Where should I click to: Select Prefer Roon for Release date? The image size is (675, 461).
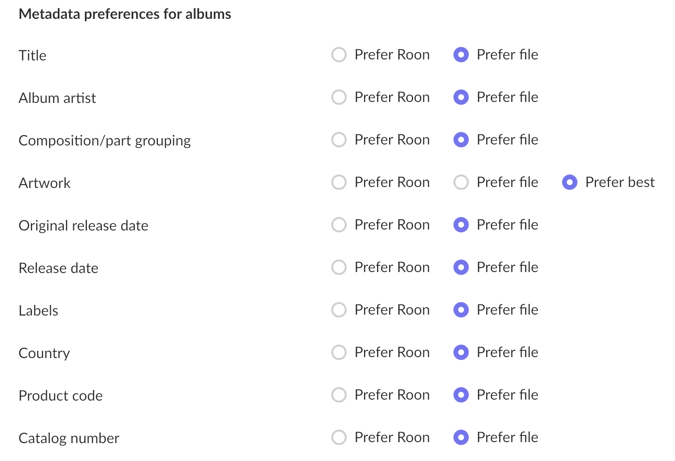[339, 267]
